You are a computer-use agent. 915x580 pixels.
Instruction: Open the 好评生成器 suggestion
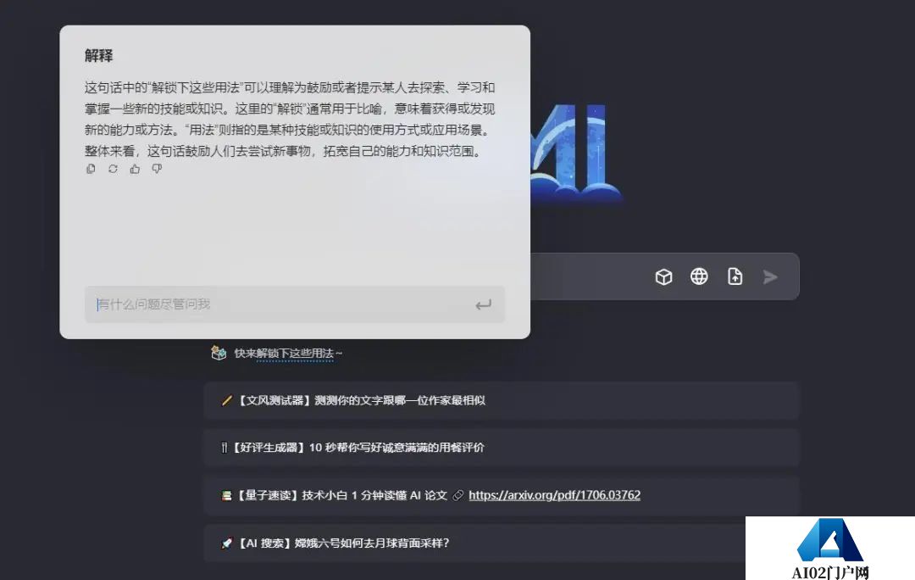click(x=501, y=448)
